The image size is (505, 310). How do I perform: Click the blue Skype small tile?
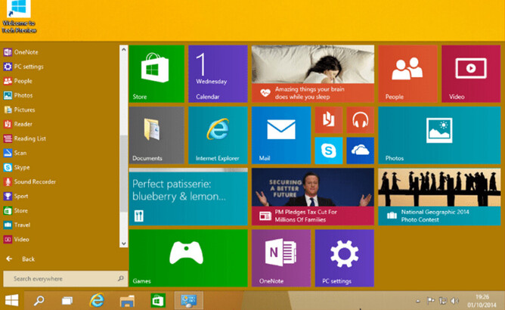coord(329,150)
